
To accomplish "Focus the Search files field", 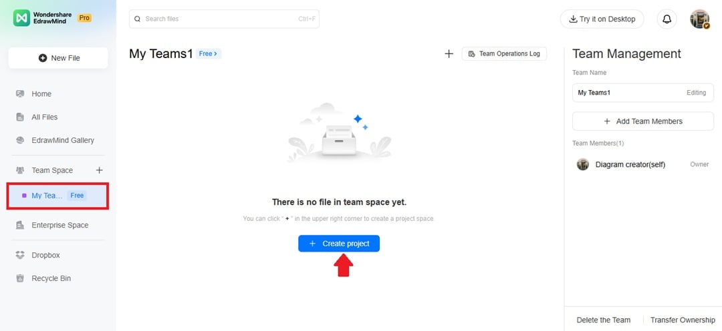I will (224, 19).
